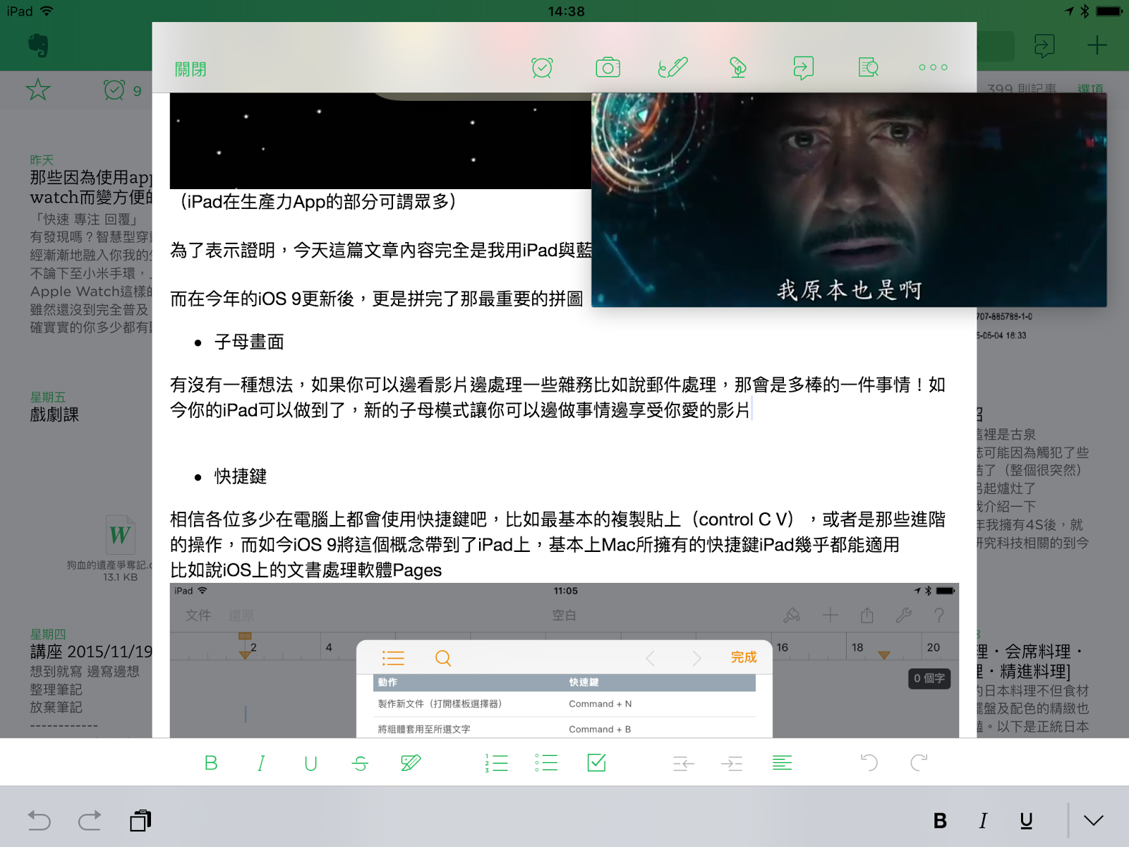Create a new note with plus icon
The height and width of the screenshot is (847, 1129).
[1097, 46]
